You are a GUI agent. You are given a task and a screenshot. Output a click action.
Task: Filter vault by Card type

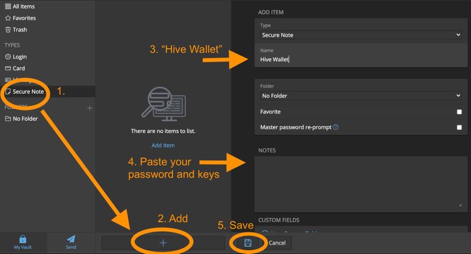(15, 69)
